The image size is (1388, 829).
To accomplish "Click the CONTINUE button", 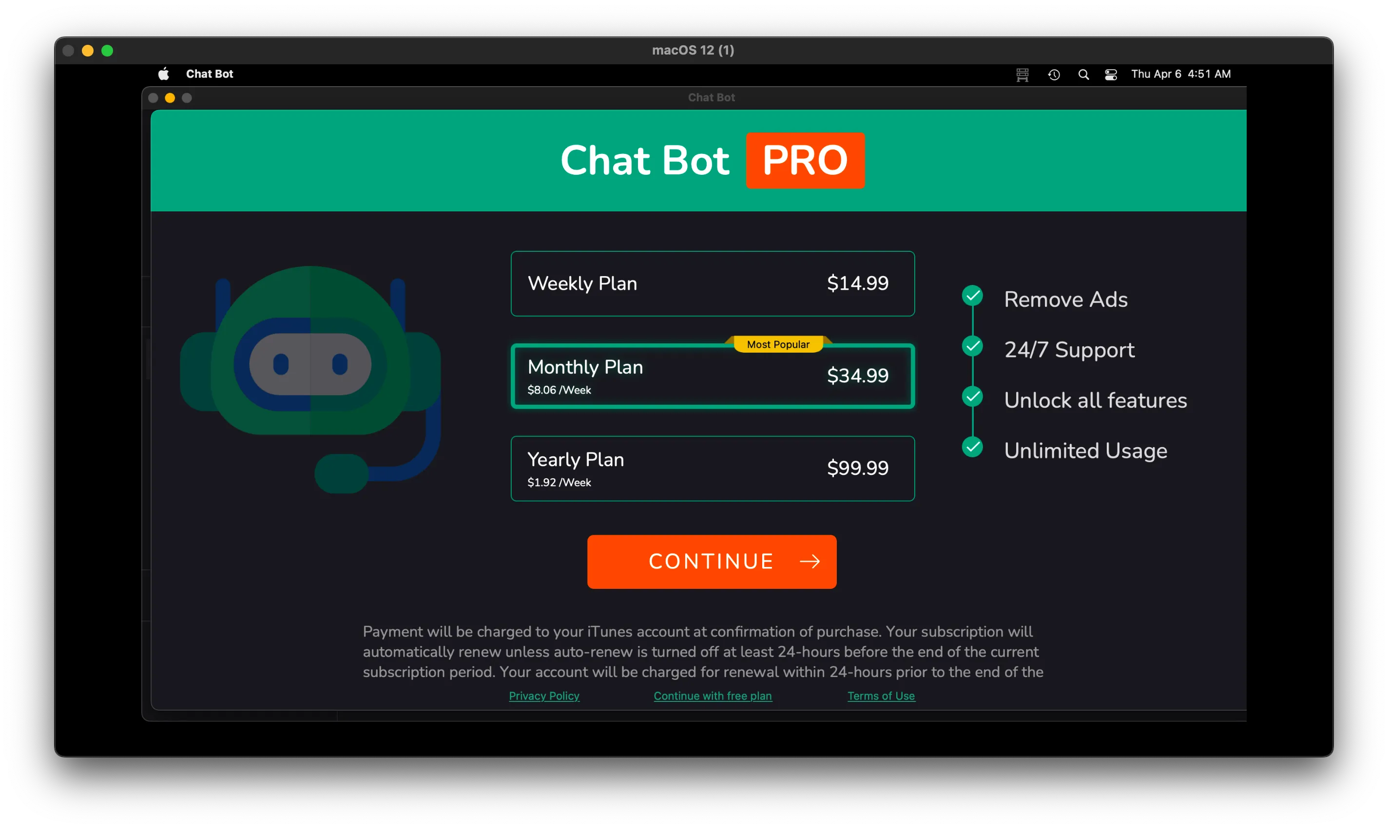I will tap(712, 562).
